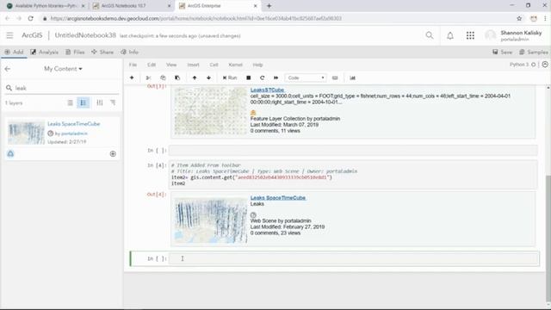Open the notebook File menu
This screenshot has width=551, height=310.
coord(133,65)
